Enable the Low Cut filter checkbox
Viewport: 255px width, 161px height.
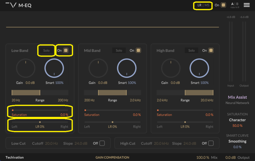coord(102,143)
